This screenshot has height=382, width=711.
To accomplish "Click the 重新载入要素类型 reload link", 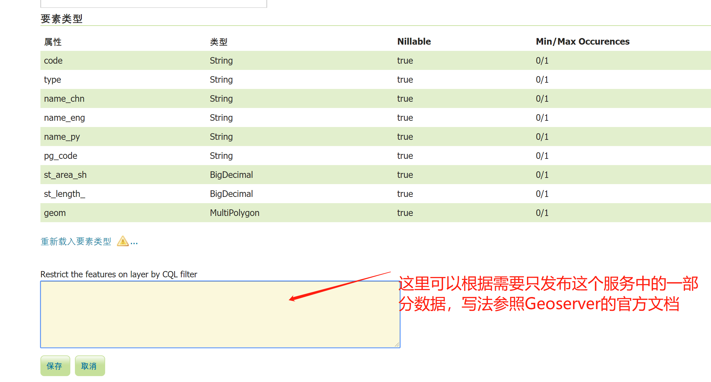I will click(x=76, y=242).
